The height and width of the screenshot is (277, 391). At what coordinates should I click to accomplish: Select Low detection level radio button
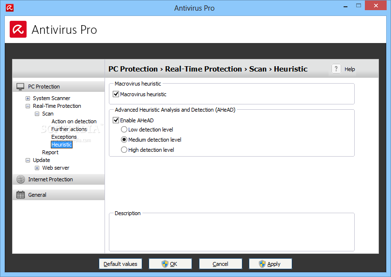(x=124, y=130)
